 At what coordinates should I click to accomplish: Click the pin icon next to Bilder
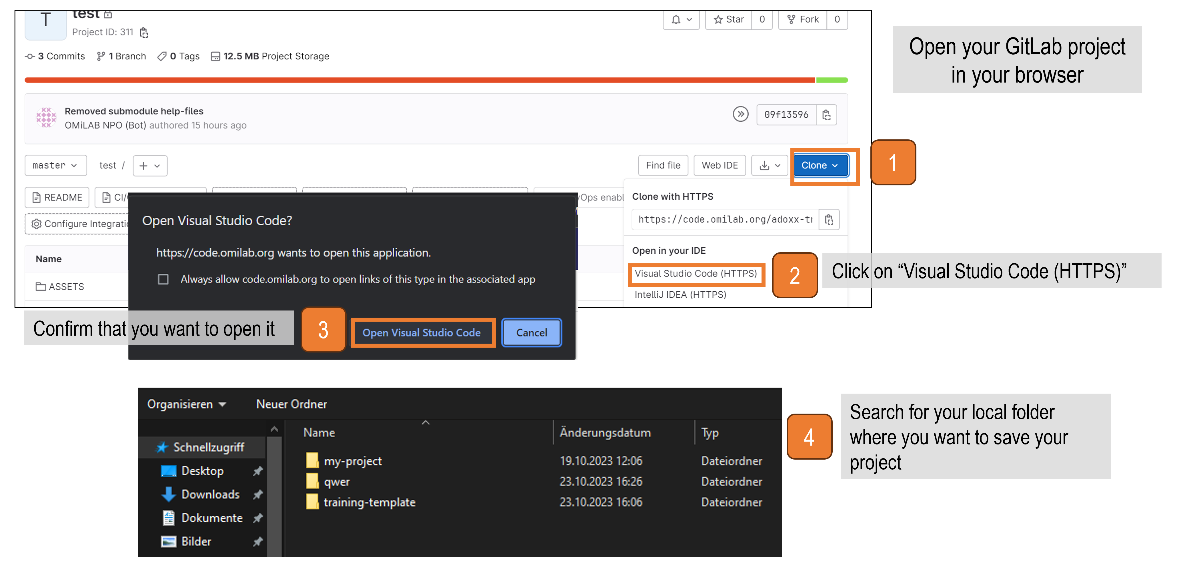[258, 541]
